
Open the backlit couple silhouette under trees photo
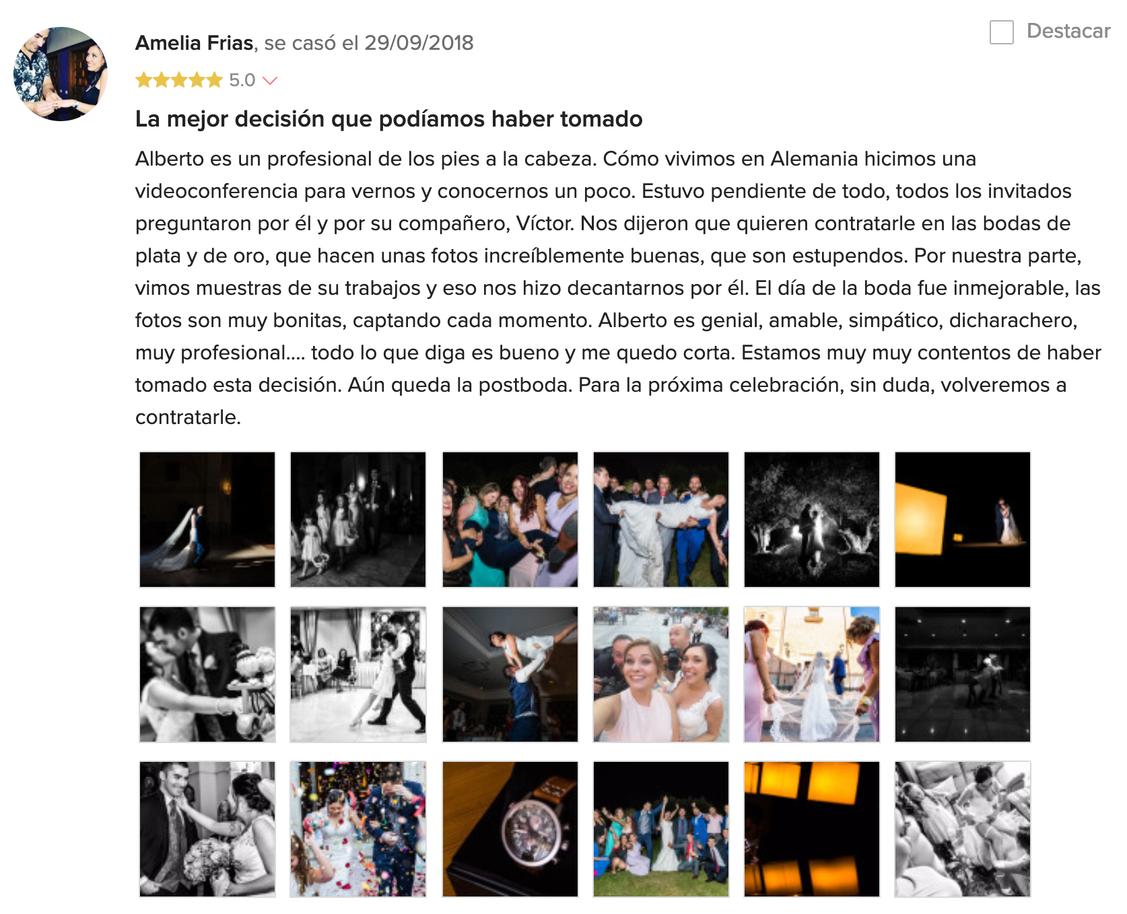[812, 520]
